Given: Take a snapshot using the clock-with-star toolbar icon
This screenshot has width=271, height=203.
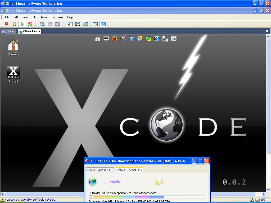Looking at the screenshot, I should click(x=42, y=24).
